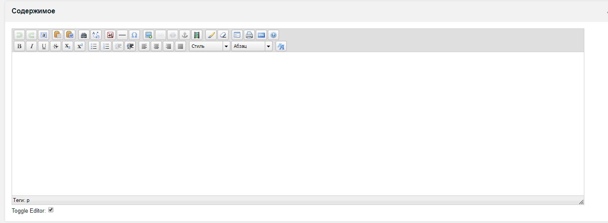608x223 pixels.
Task: Click inside the editor text area
Action: coord(298,124)
